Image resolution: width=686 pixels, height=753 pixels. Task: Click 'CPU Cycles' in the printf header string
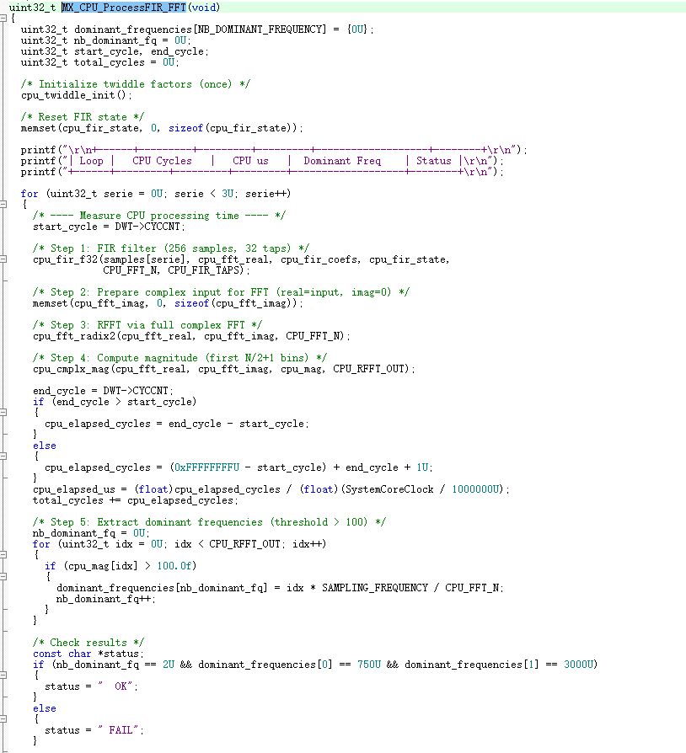(x=162, y=161)
